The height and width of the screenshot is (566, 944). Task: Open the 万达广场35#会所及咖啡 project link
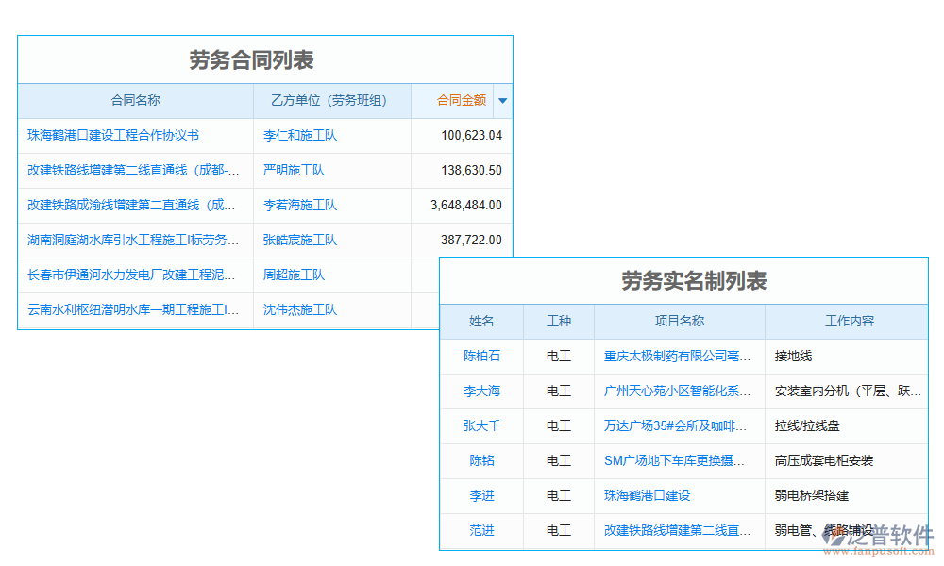[677, 426]
